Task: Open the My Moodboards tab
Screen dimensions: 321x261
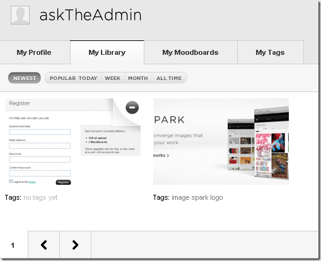Action: click(x=190, y=52)
